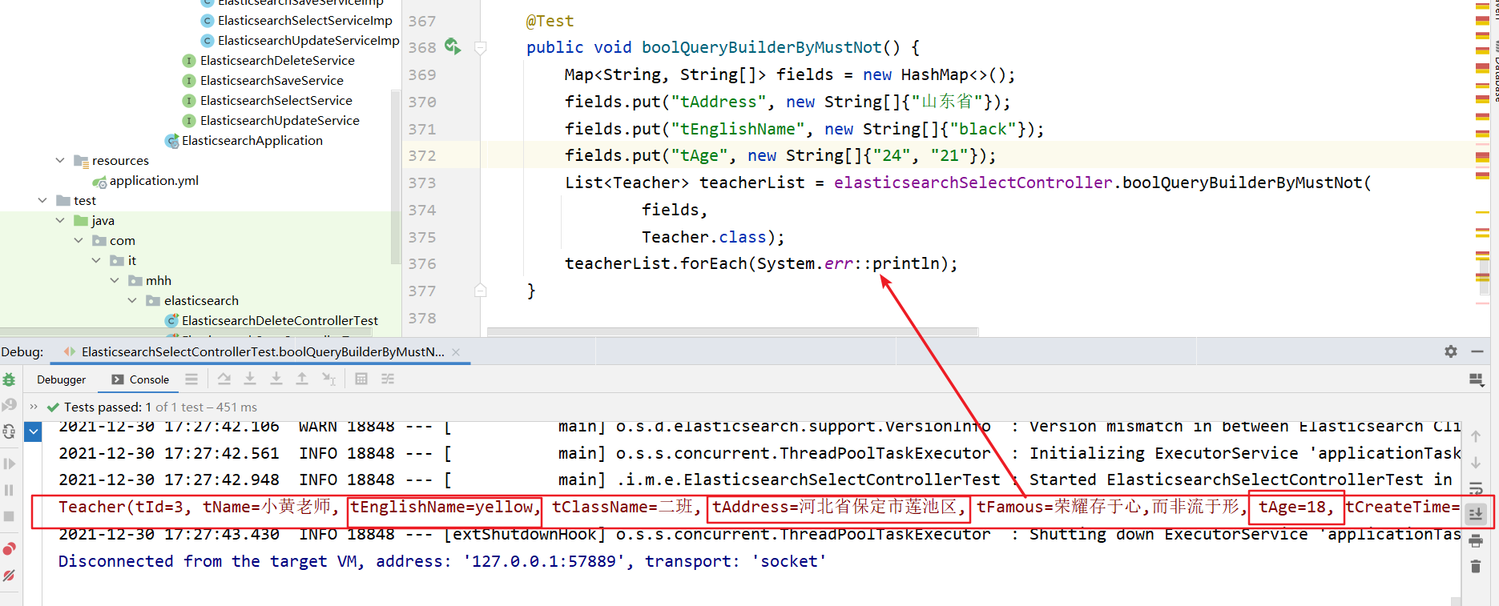Click elasticsearchSelectController reference on line 373
The height and width of the screenshot is (606, 1499).
(973, 183)
